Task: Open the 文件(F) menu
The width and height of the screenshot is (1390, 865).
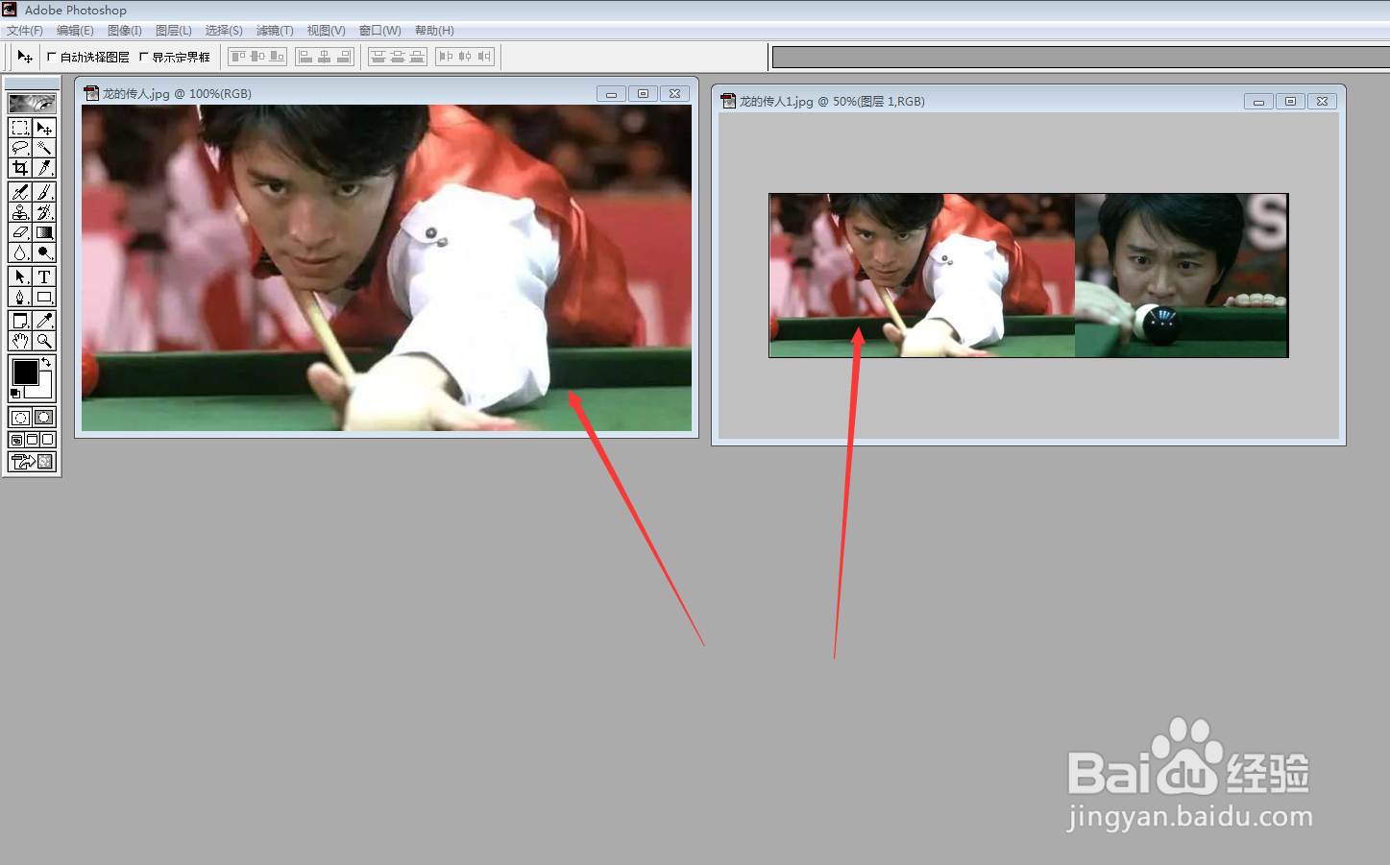Action: [x=25, y=31]
